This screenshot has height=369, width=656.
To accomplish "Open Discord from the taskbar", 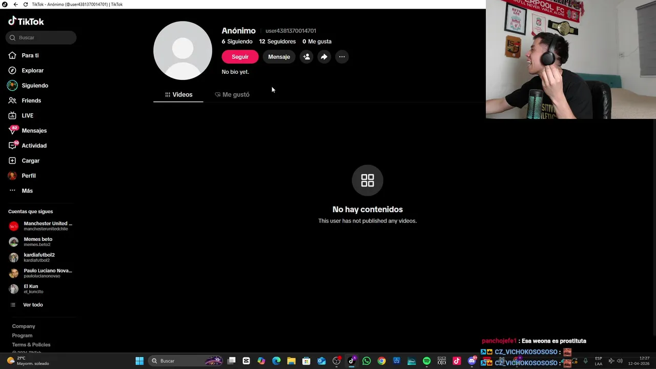I will [472, 361].
